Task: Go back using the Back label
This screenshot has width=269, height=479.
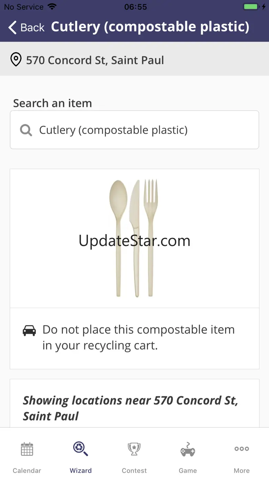Action: coord(32,28)
